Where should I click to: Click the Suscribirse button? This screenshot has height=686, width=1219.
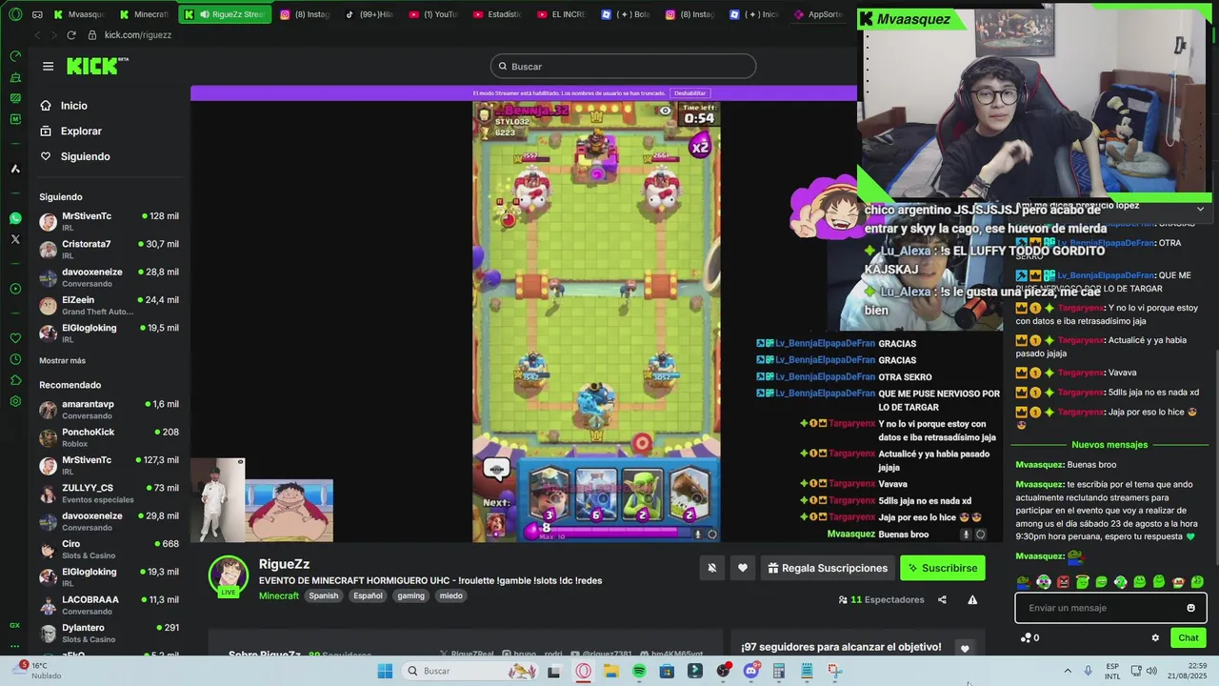(942, 568)
